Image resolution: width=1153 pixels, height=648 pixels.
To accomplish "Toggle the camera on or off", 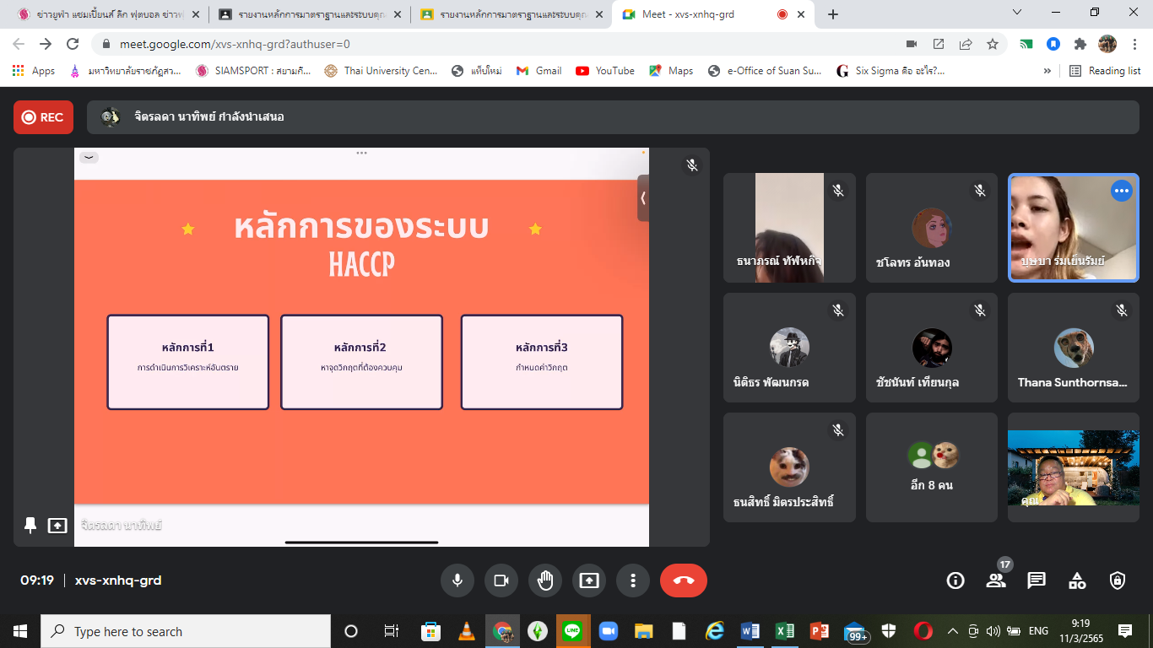I will click(501, 580).
